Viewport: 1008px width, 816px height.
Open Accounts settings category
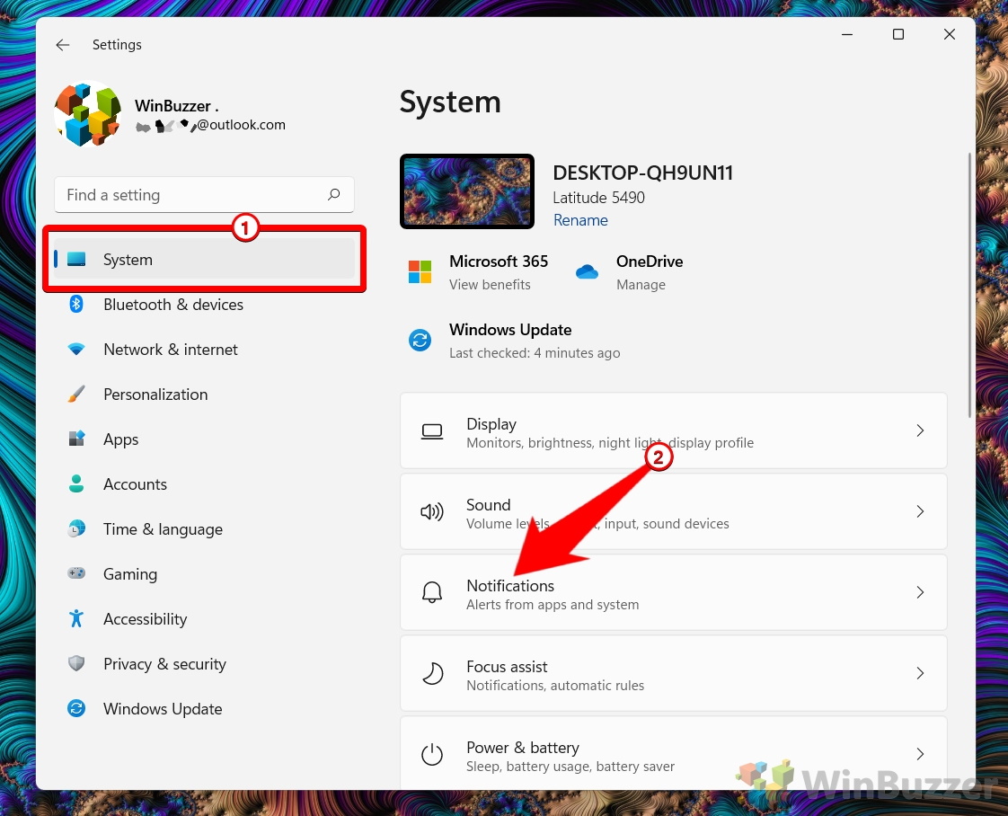(205, 484)
